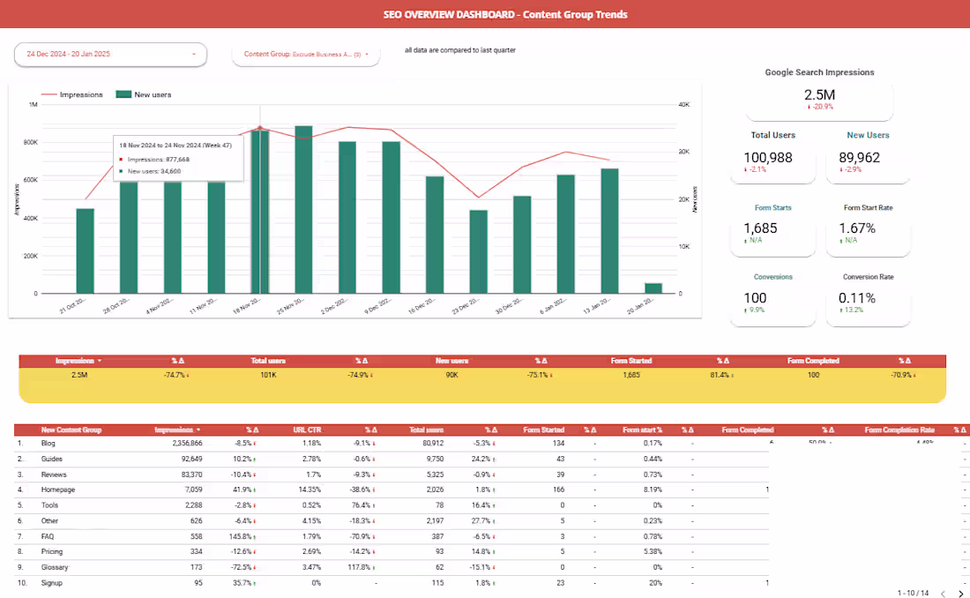
Task: Click the Homepage row in the content group table
Action: coord(58,490)
